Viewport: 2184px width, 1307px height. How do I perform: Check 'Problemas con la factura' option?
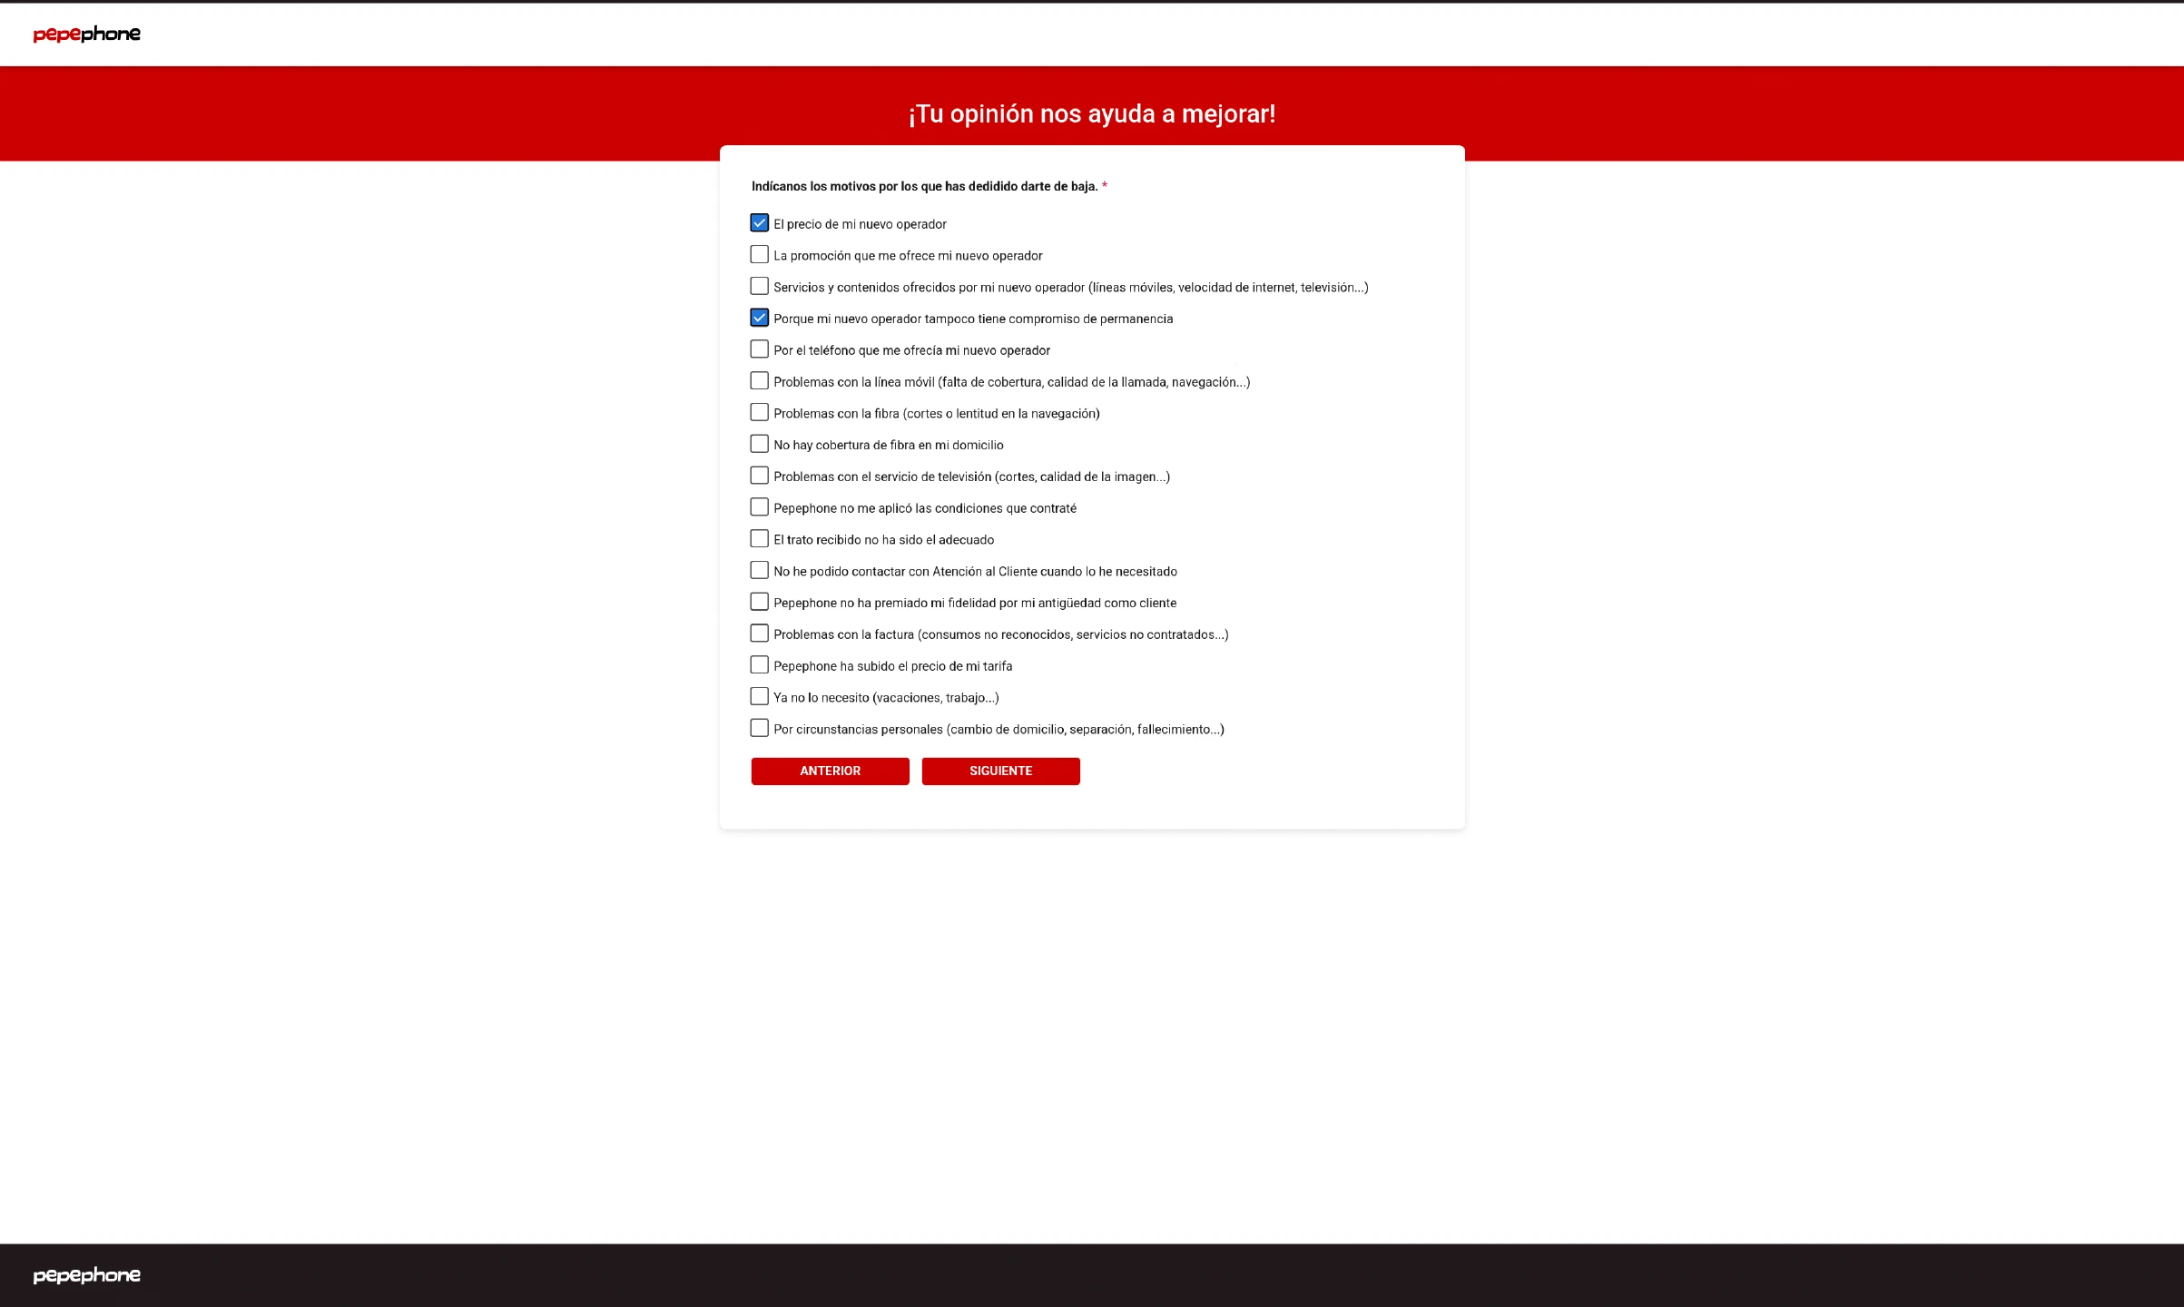(759, 634)
